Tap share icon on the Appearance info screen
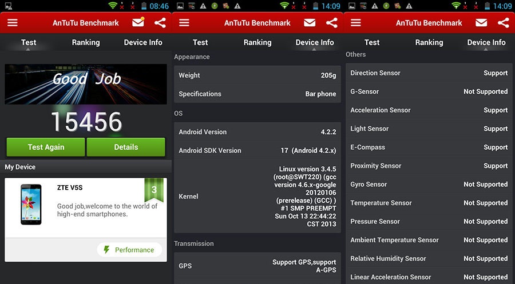Viewport: 515px width, 284px height. point(332,23)
